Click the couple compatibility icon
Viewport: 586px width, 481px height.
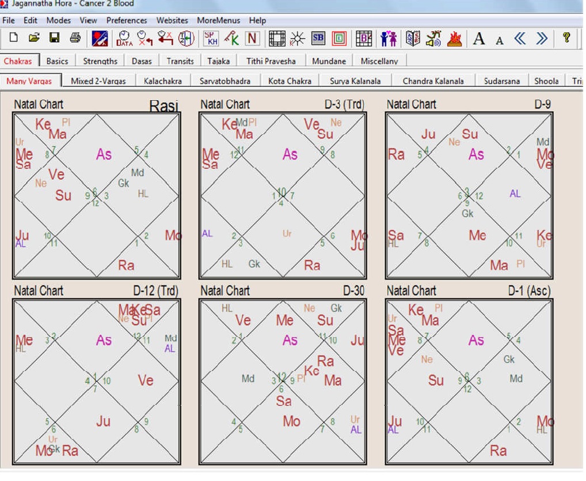pyautogui.click(x=389, y=39)
